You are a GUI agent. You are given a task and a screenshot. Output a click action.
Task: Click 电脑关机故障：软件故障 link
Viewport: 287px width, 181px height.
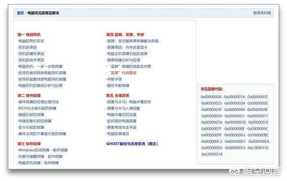[39, 163]
